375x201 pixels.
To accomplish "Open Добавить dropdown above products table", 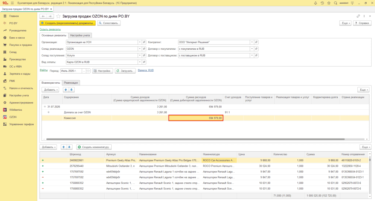I will (48, 147).
